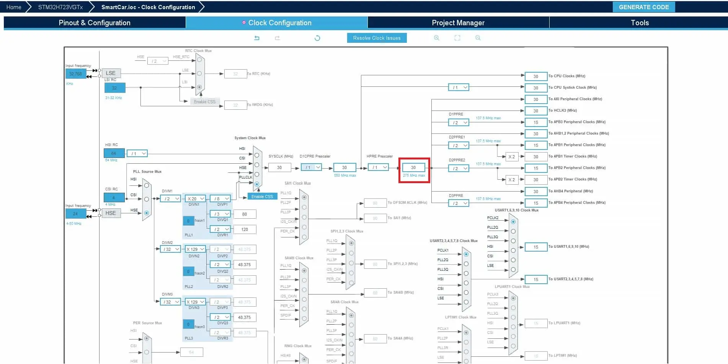Open the Pinout & Configuration tab
The image size is (728, 364).
pos(95,23)
